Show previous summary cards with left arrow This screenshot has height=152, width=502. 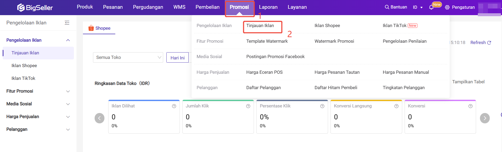99,118
